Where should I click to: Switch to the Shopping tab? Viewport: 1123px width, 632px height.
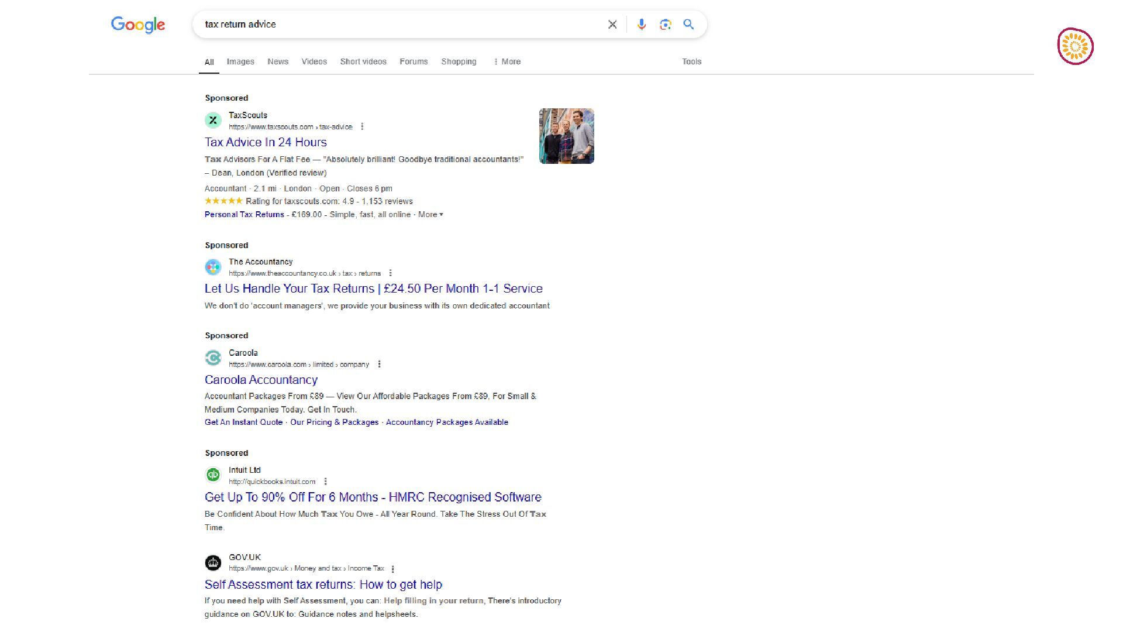pyautogui.click(x=459, y=61)
